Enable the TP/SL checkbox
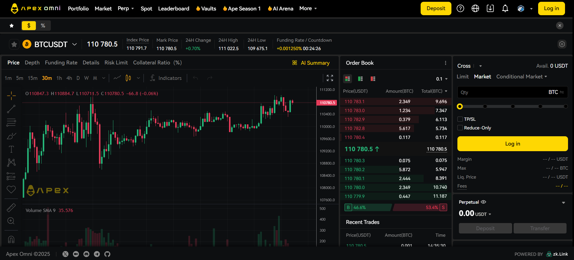Screen dimensions: 574x260 (460, 119)
